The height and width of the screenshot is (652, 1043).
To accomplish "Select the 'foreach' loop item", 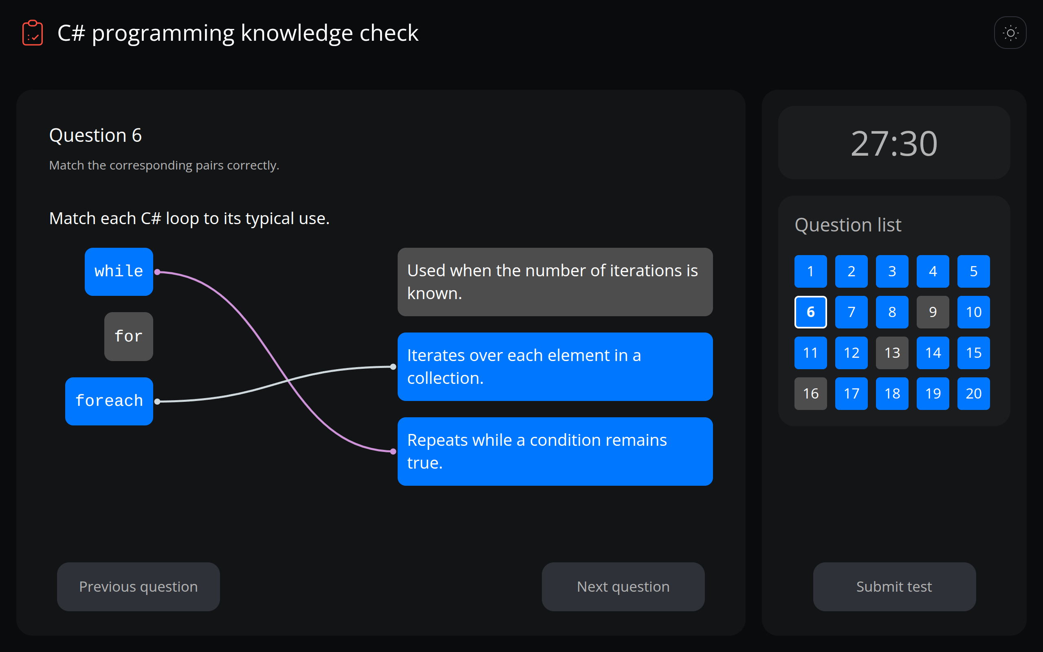I will (109, 401).
